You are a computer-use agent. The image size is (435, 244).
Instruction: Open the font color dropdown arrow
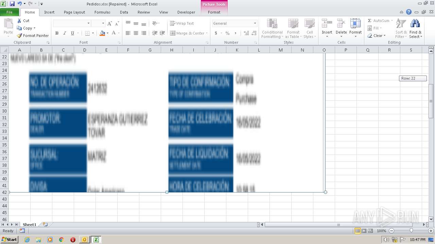click(x=119, y=33)
